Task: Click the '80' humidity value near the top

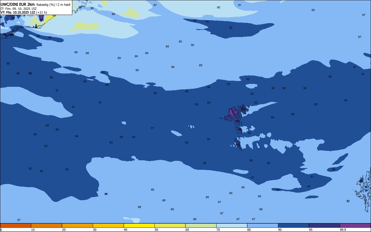Action: 219,8
